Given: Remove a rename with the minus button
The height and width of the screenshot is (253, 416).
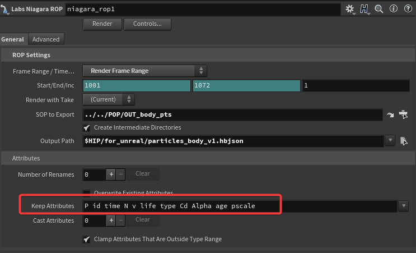Looking at the screenshot, I should click(120, 174).
